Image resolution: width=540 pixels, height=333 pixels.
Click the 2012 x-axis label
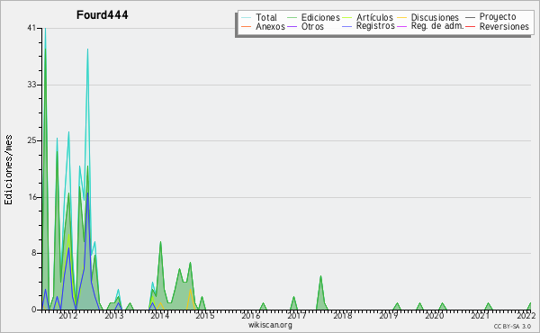pyautogui.click(x=68, y=316)
